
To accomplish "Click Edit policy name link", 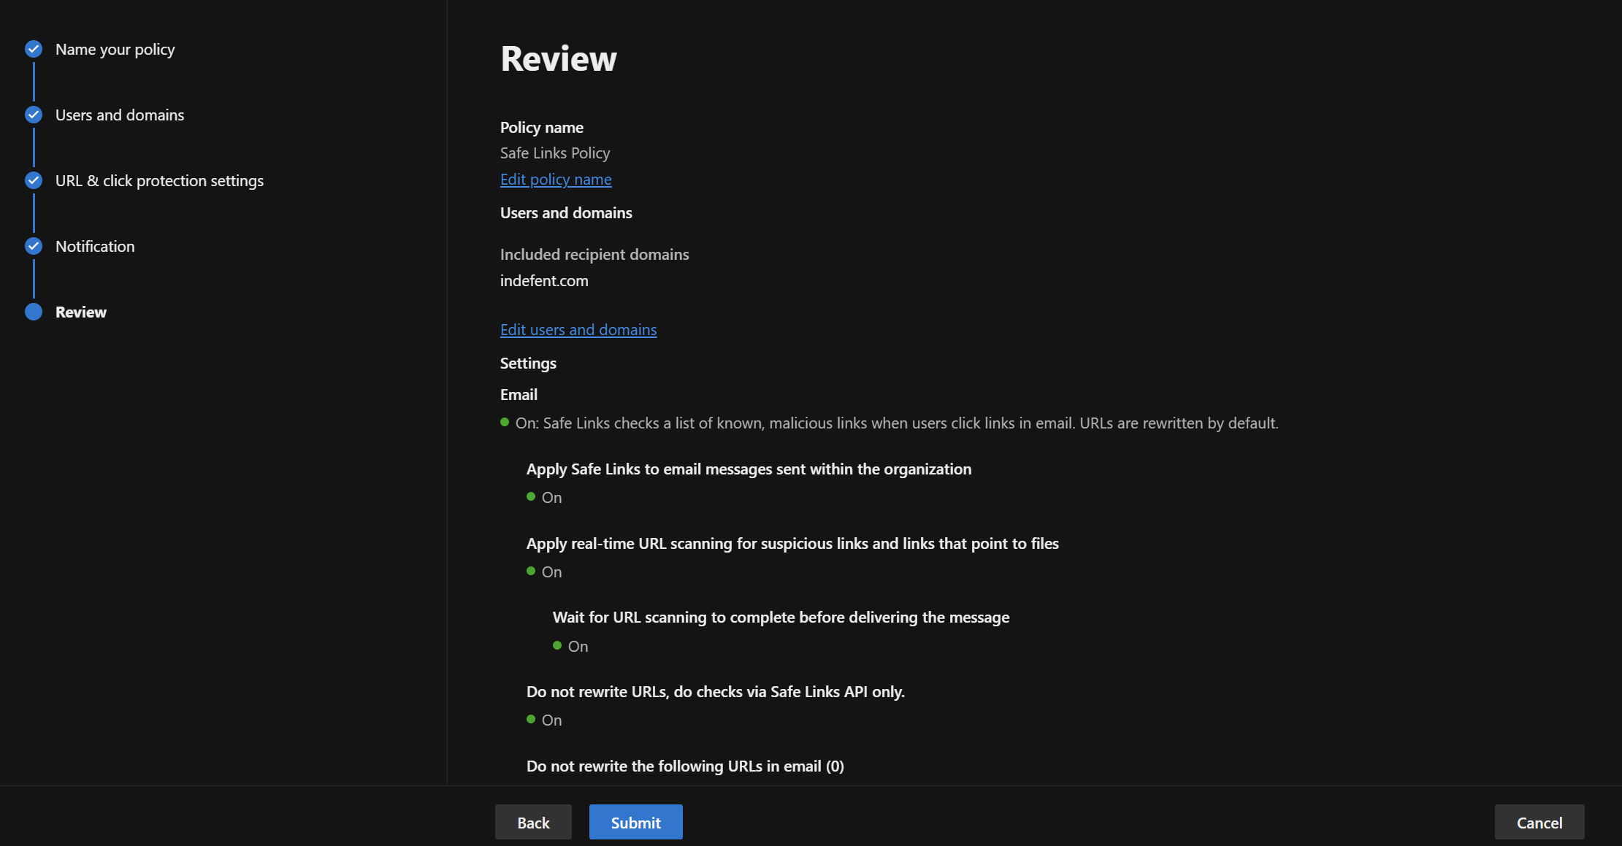I will click(556, 180).
